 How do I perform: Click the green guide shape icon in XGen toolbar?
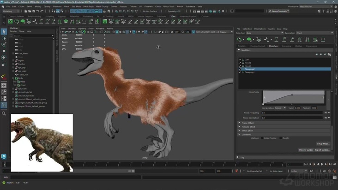coord(249,40)
